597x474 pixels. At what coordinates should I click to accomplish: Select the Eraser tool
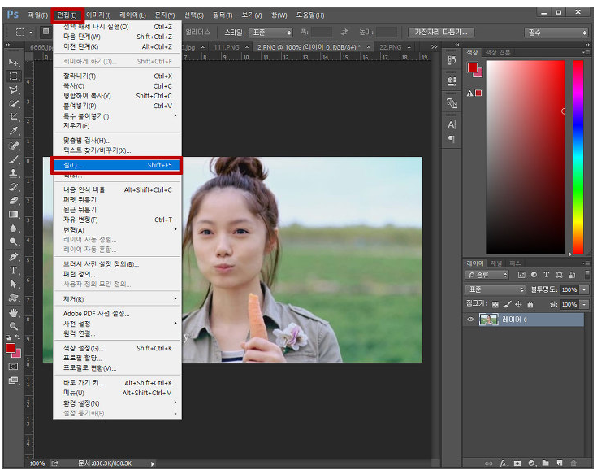click(x=13, y=201)
